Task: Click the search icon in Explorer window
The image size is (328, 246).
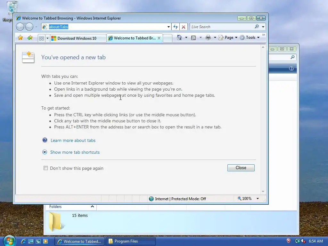Action: (x=293, y=57)
